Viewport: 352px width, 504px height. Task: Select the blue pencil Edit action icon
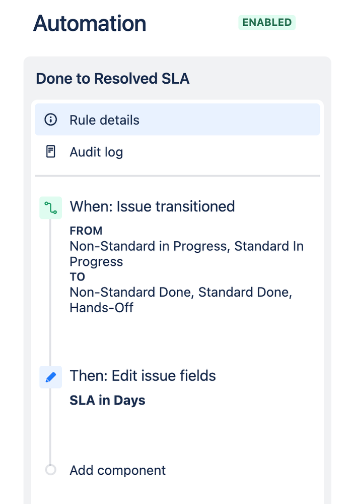click(x=50, y=377)
